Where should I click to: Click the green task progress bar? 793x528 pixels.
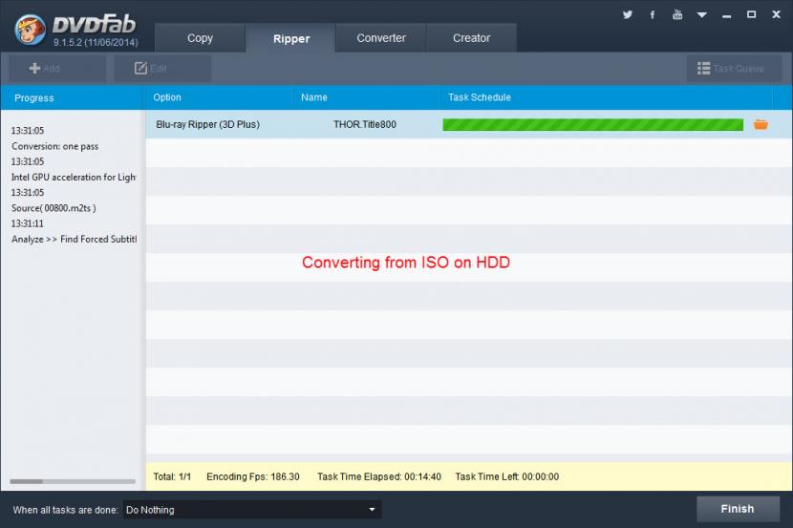(x=592, y=124)
